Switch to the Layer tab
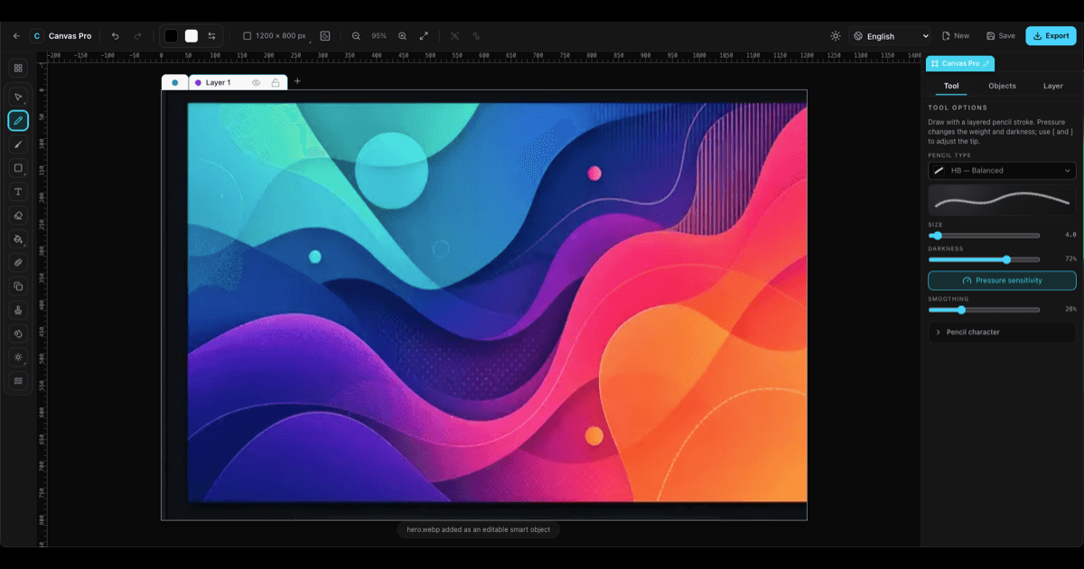 1053,86
